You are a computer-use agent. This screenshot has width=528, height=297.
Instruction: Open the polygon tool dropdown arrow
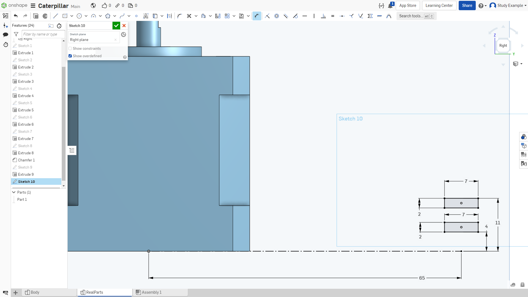[x=115, y=16]
